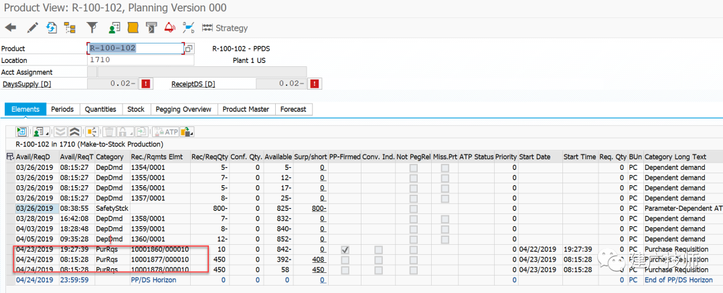
Task: Open the orange export dropdown icon
Action: coord(187,132)
